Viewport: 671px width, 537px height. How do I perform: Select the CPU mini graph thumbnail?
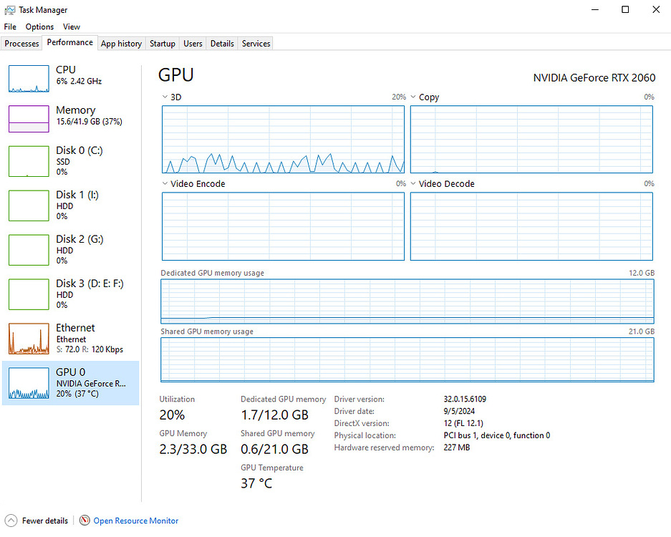click(x=29, y=79)
